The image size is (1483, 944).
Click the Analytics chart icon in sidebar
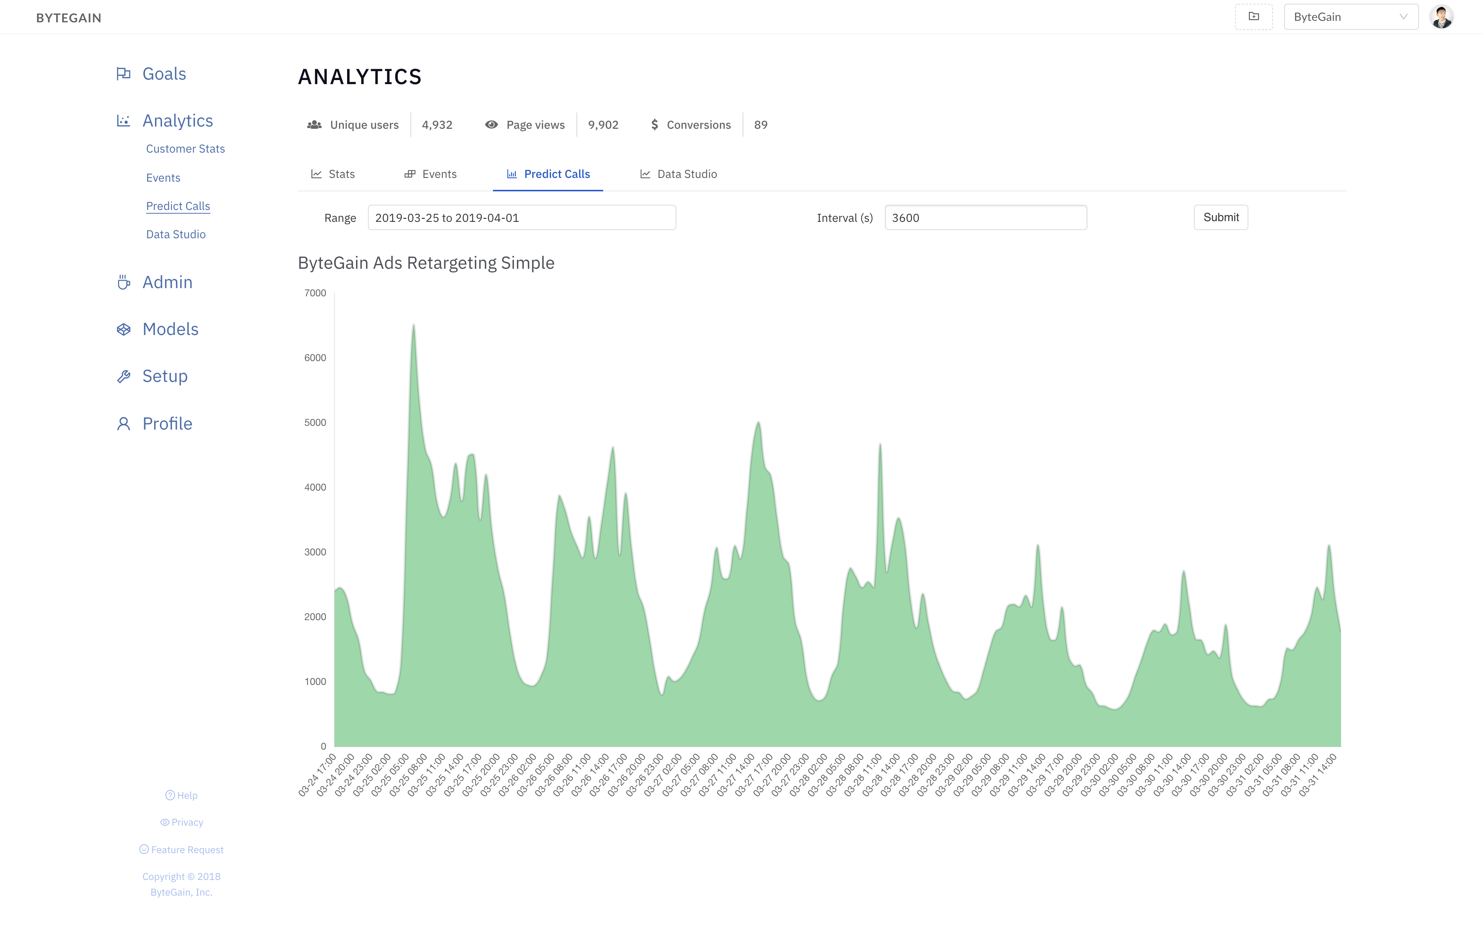[124, 121]
